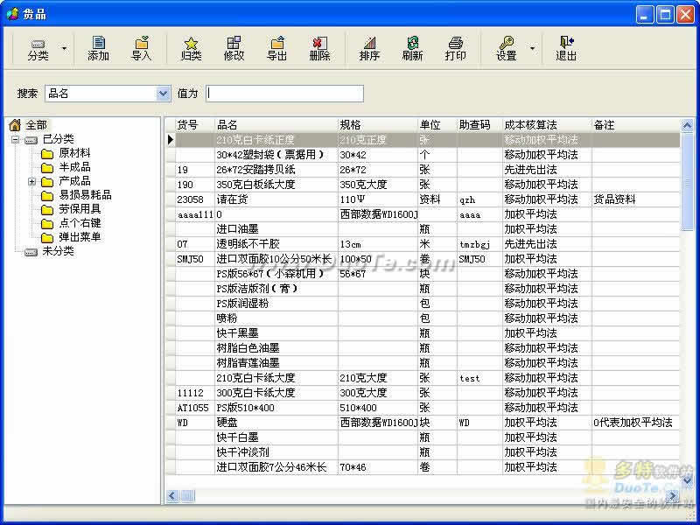Open the dropdown arrow next to 分类

point(64,48)
